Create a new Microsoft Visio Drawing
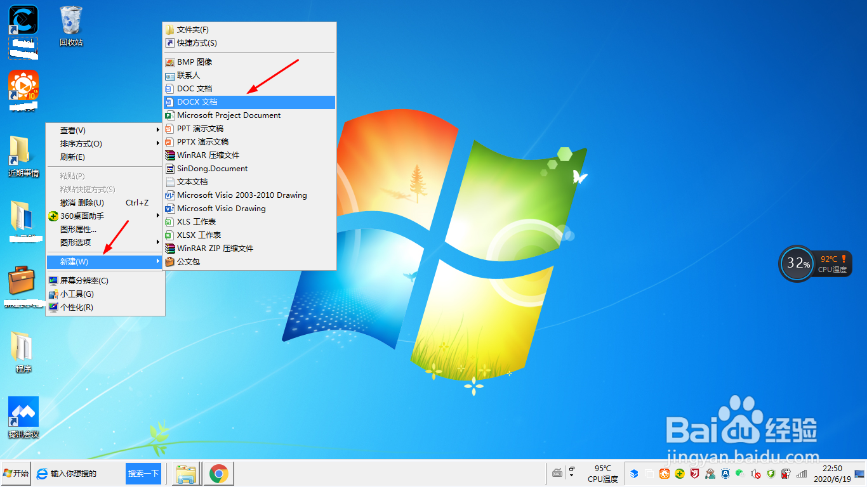 pyautogui.click(x=249, y=208)
